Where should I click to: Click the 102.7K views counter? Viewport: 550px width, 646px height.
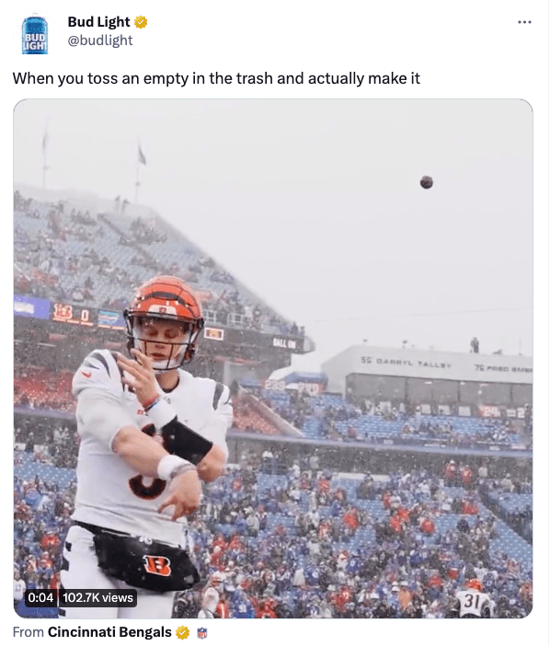pyautogui.click(x=98, y=597)
